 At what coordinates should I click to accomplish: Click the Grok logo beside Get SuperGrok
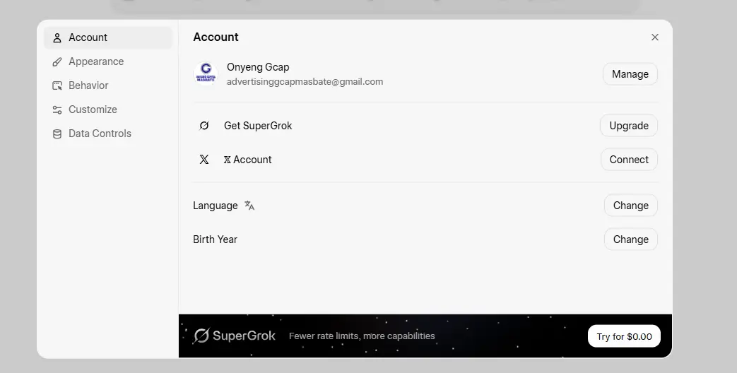point(204,126)
